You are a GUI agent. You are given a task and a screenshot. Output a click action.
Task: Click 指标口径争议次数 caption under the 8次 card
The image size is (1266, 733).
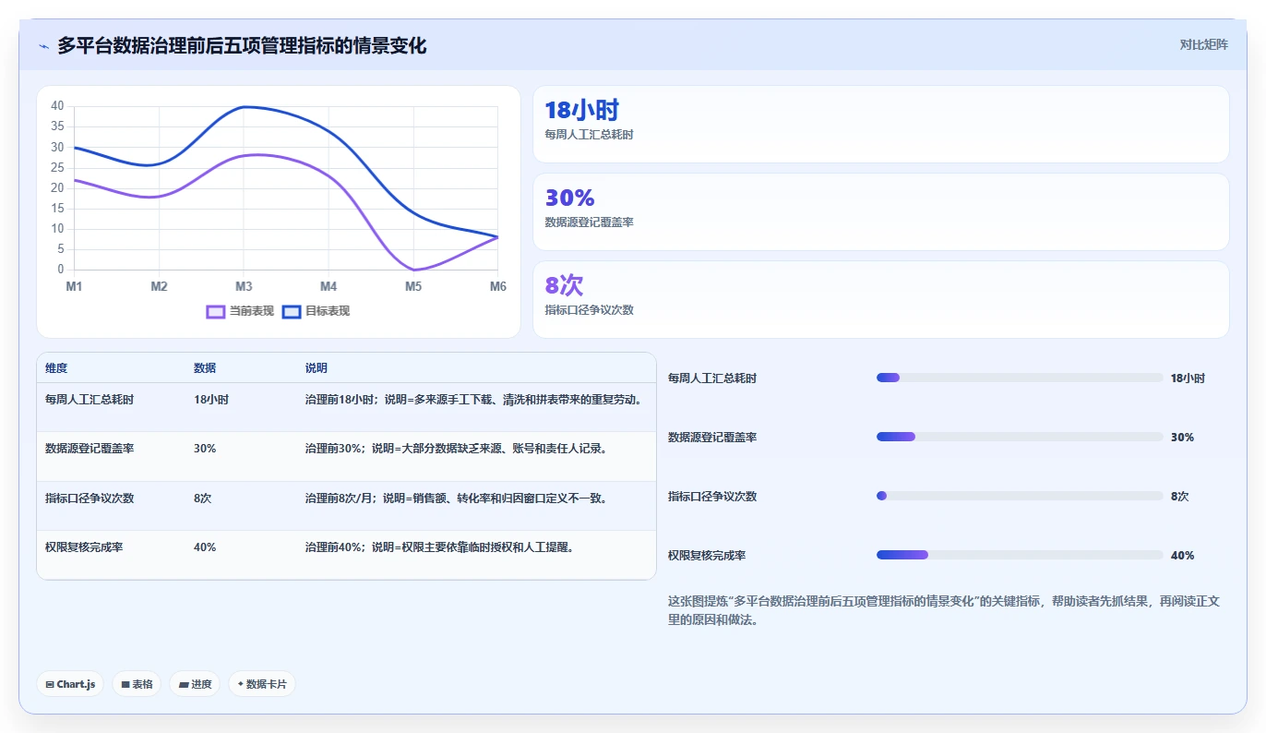click(589, 310)
